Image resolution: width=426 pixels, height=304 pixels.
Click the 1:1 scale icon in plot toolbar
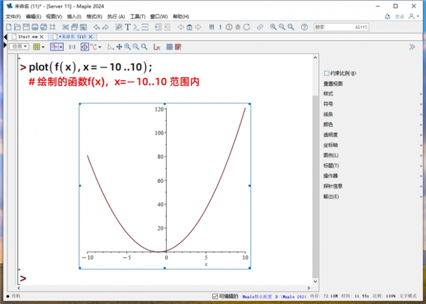point(71,47)
